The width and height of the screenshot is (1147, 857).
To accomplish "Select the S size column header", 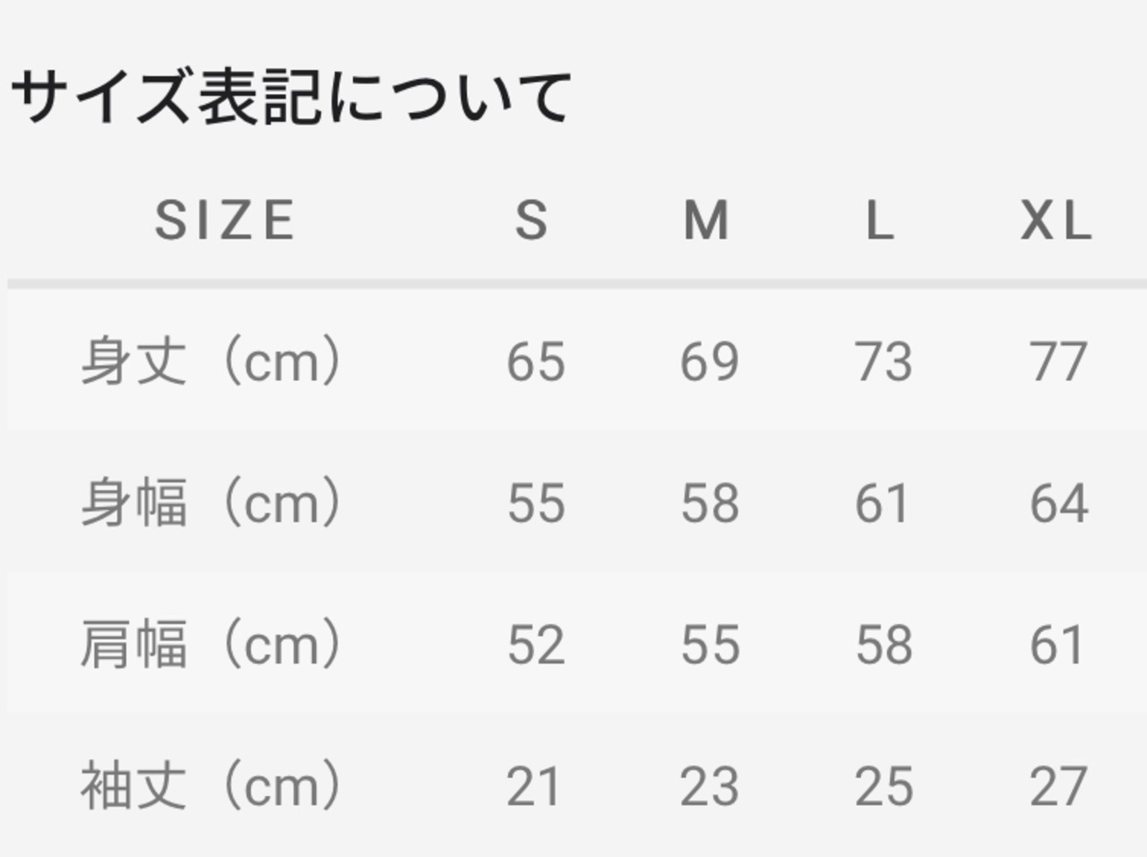I will coord(531,221).
